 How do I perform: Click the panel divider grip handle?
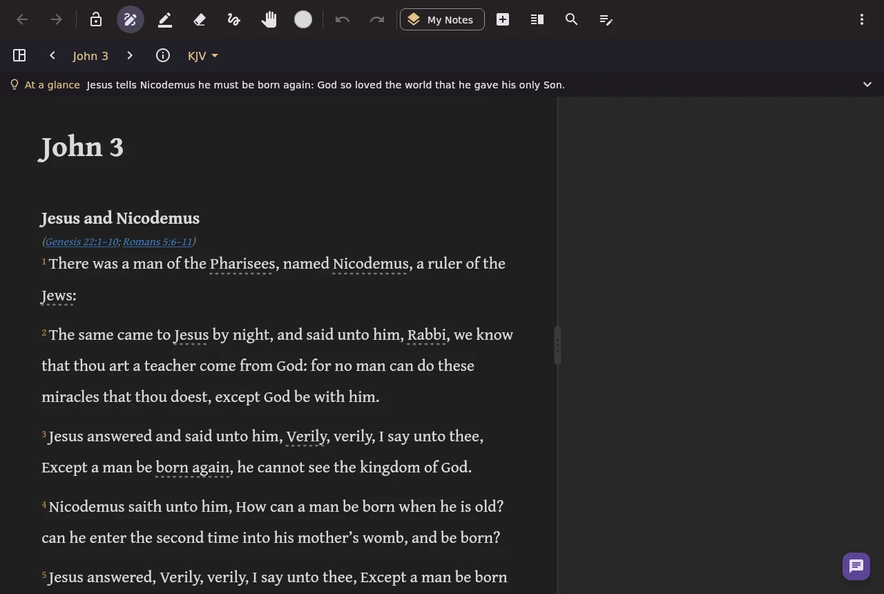point(557,345)
